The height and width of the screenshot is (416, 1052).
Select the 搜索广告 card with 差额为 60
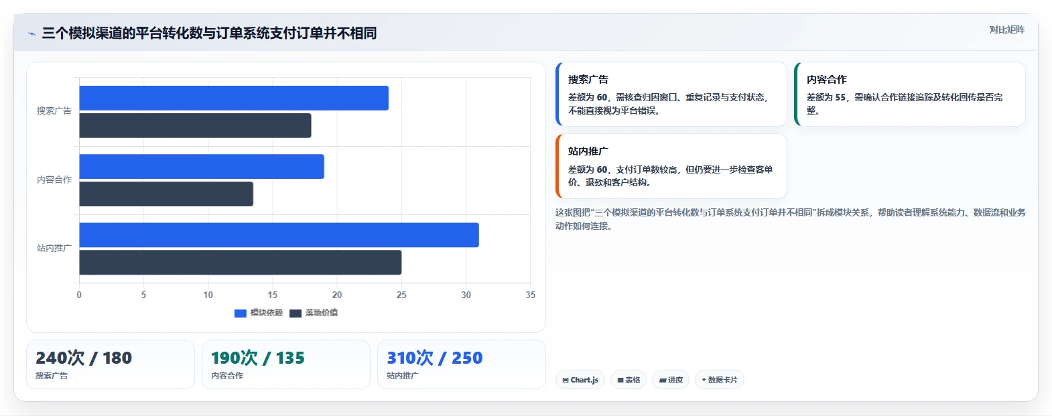(x=671, y=94)
